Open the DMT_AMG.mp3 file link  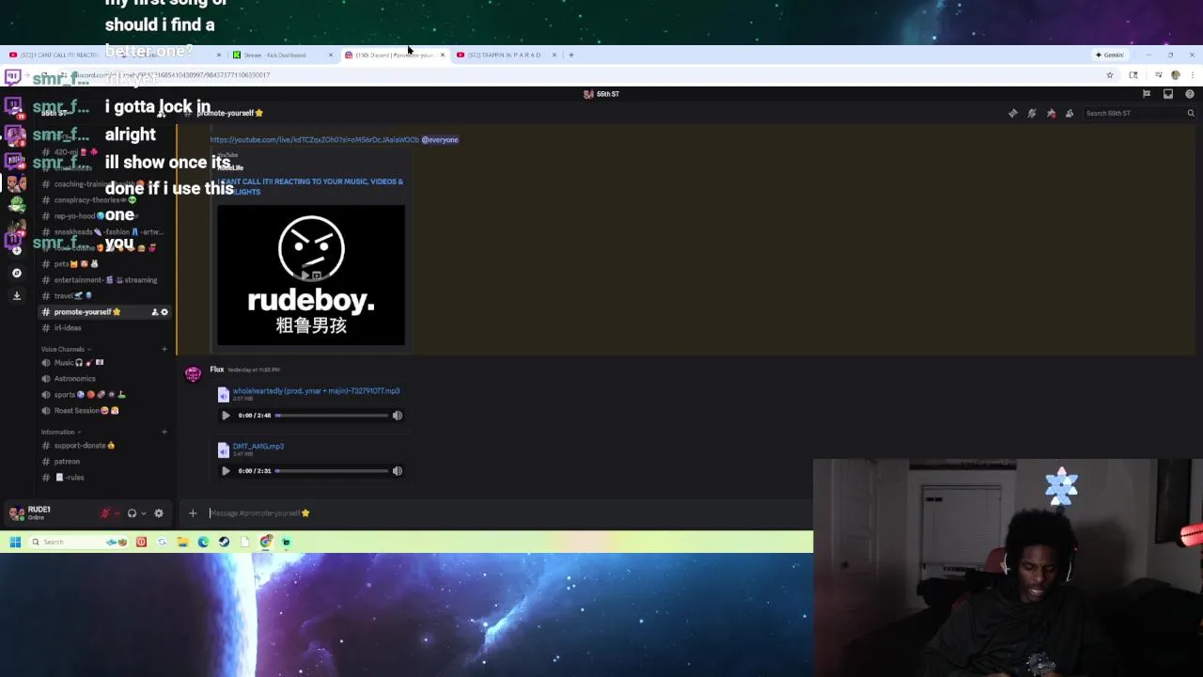coord(258,446)
